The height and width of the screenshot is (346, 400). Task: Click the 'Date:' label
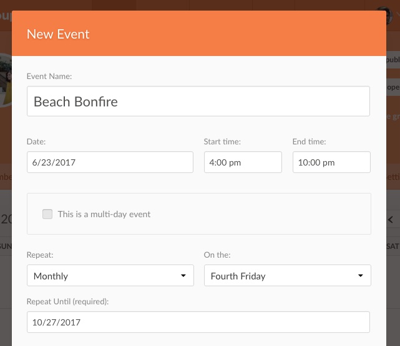point(36,141)
